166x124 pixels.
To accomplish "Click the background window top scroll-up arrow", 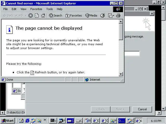I will (x=163, y=7).
